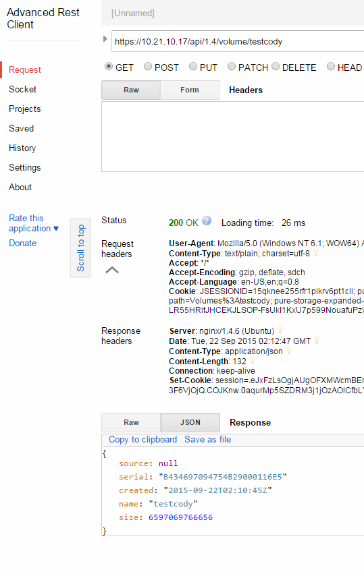Image resolution: width=364 pixels, height=574 pixels.
Task: Choose the DELETE method radio button
Action: [276, 67]
